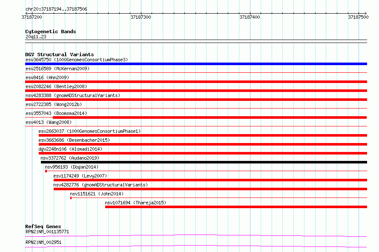The width and height of the screenshot is (379, 252).
Task: Select the 20q11.23 band label
Action: pos(36,37)
